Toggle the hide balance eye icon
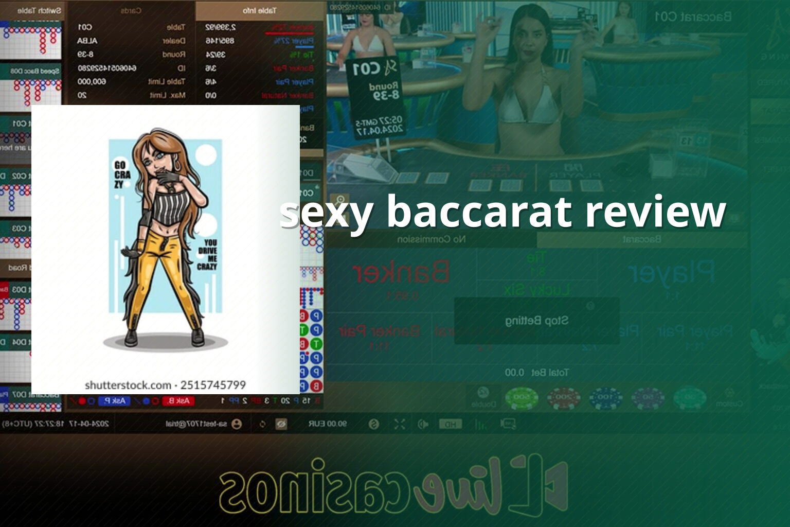Viewport: 790px width, 527px height. [x=281, y=424]
